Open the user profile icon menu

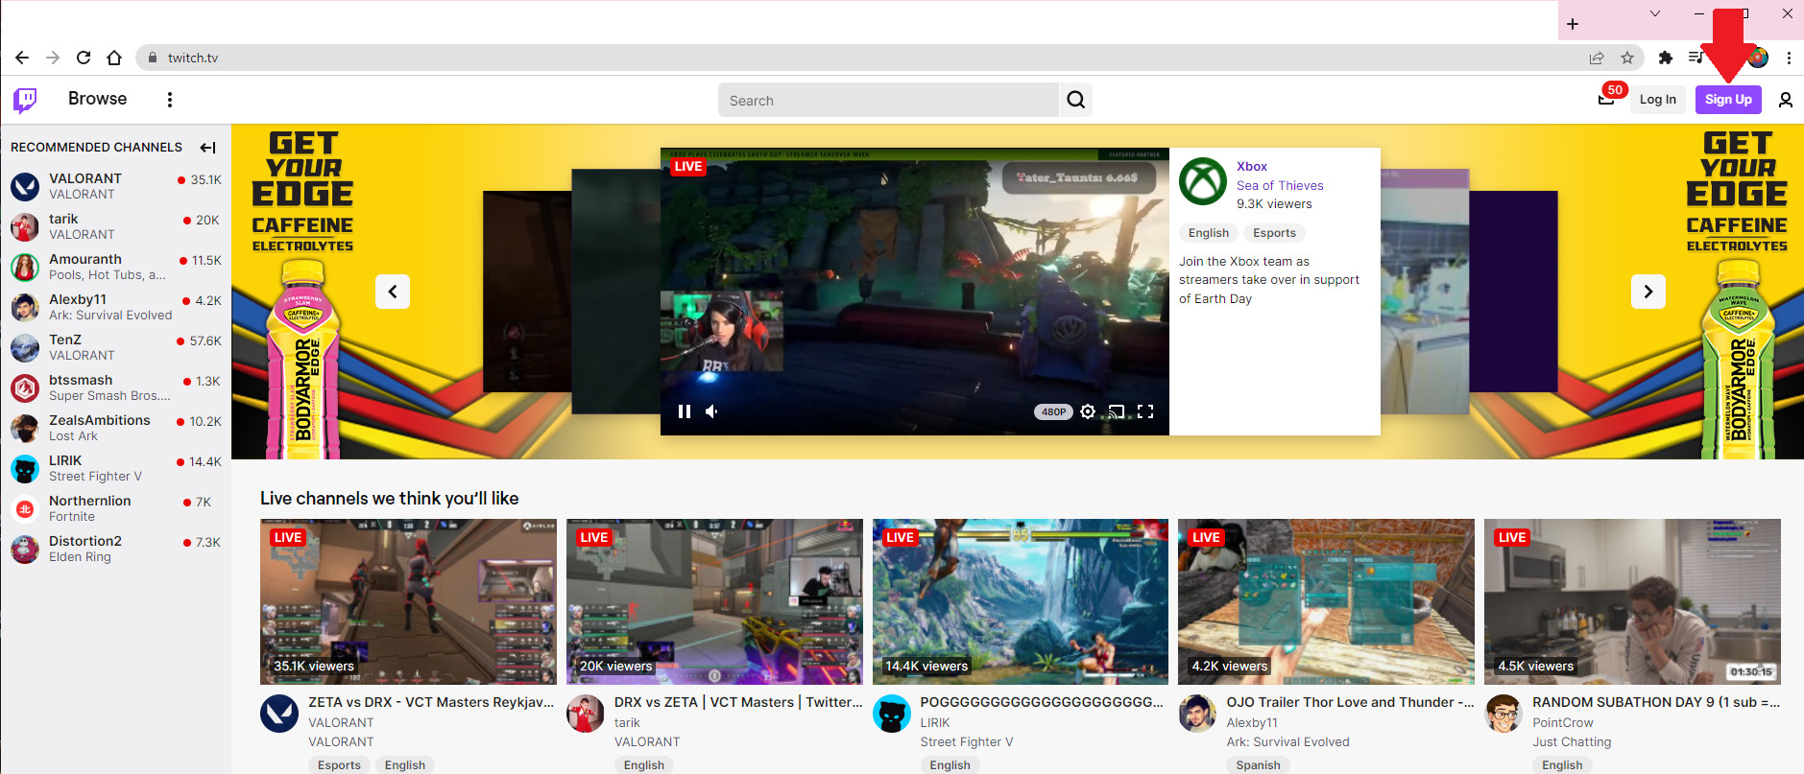[x=1786, y=100]
